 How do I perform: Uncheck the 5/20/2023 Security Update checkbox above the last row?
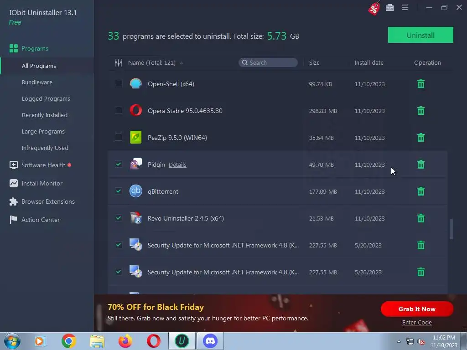pos(119,245)
